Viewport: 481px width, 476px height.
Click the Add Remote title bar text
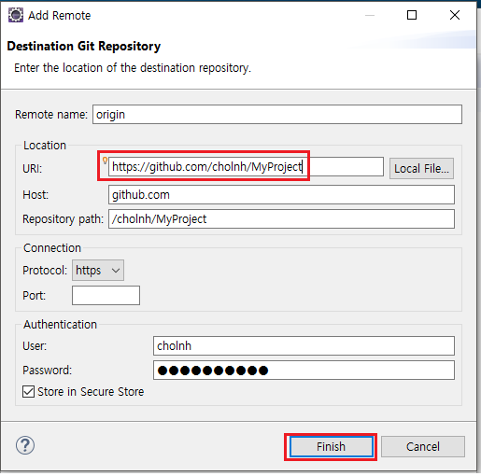60,15
